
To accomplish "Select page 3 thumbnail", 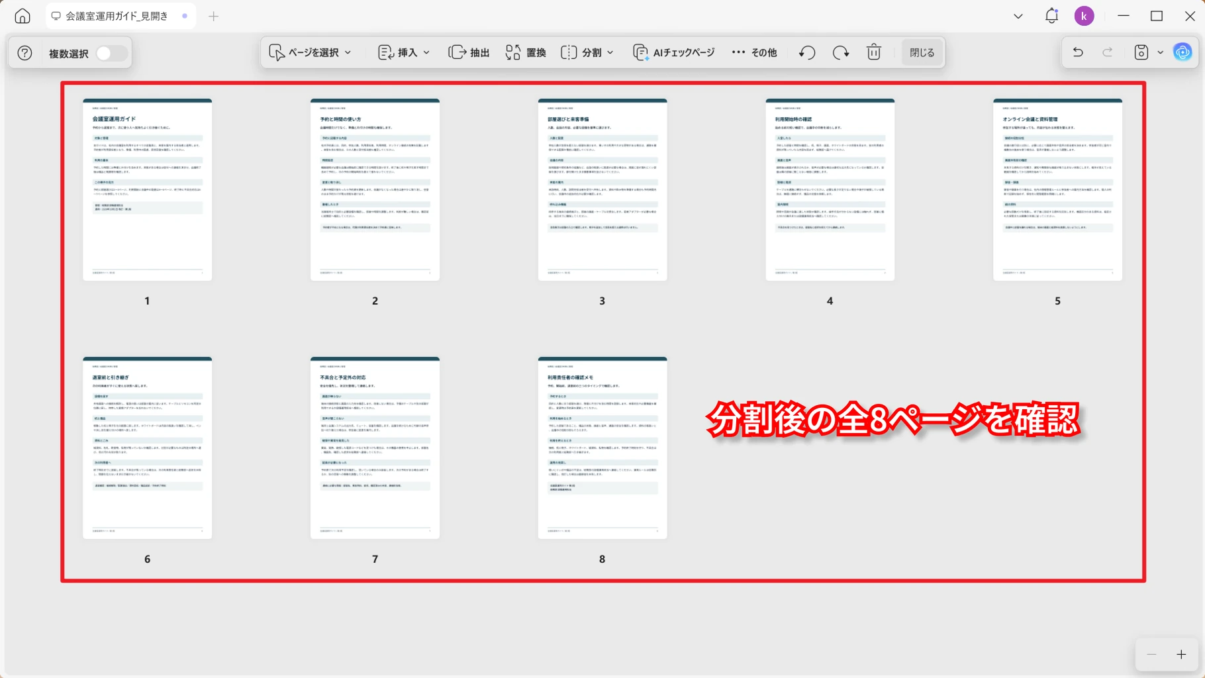I will pos(602,189).
